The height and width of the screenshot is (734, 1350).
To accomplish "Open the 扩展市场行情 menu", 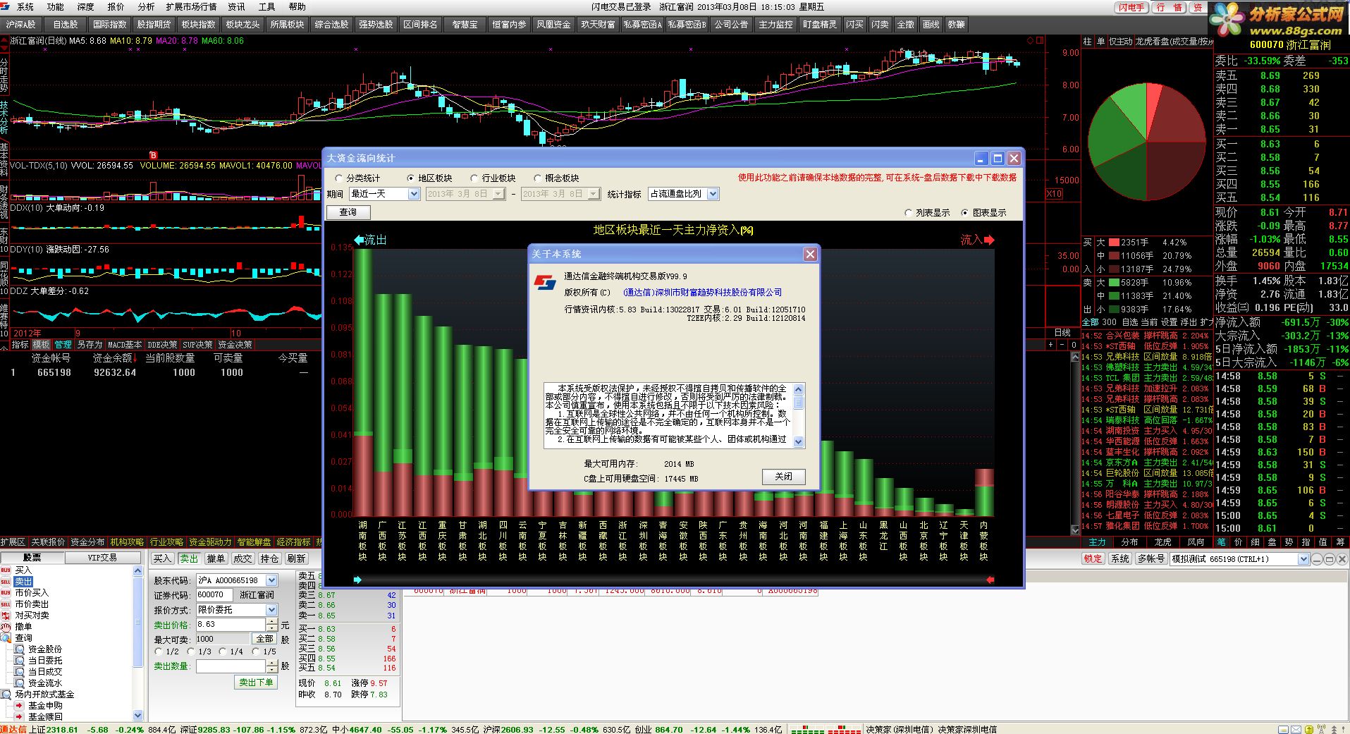I will [x=191, y=7].
